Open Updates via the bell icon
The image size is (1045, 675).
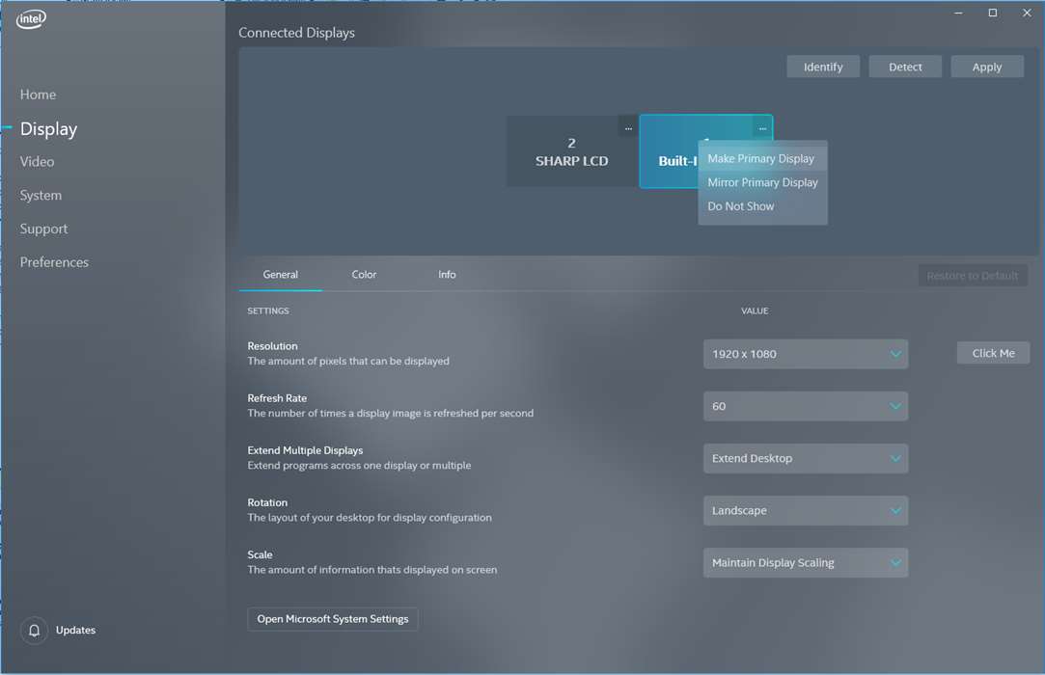(x=34, y=630)
